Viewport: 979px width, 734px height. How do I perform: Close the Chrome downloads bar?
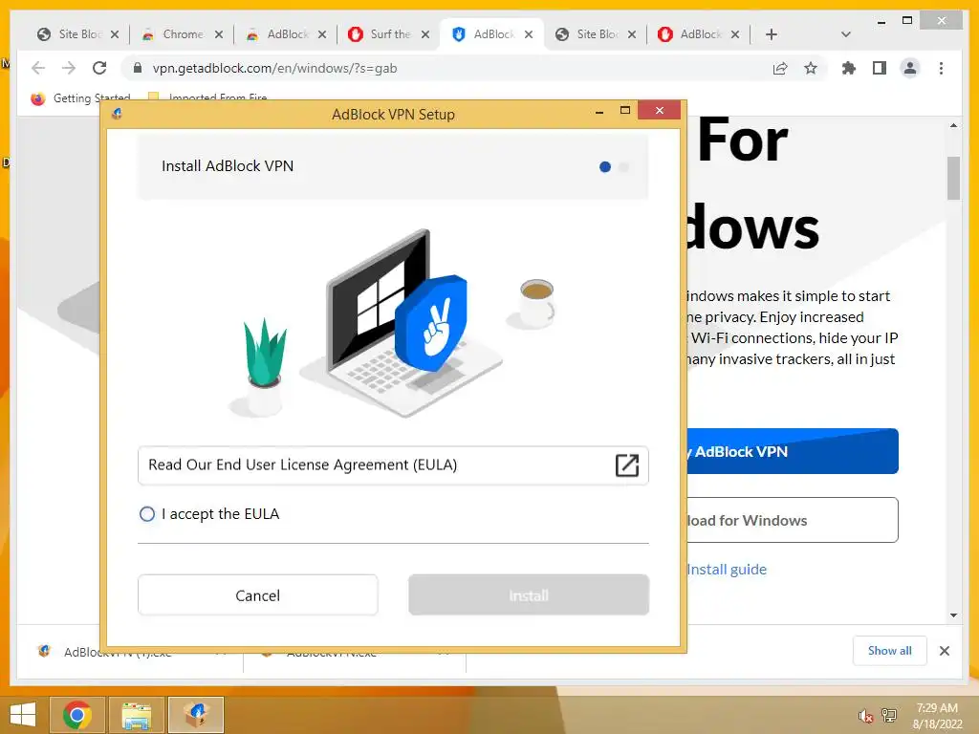click(944, 651)
